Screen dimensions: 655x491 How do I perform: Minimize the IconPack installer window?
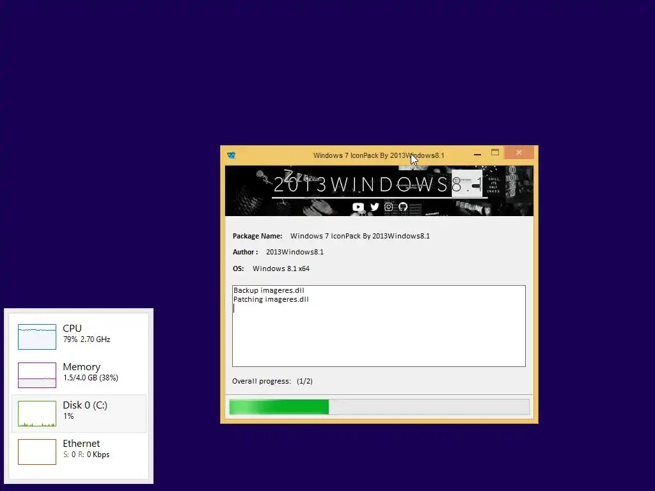(477, 153)
